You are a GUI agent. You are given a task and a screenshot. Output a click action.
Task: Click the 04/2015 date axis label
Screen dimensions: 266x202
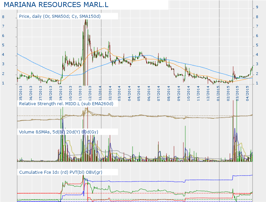point(248,93)
